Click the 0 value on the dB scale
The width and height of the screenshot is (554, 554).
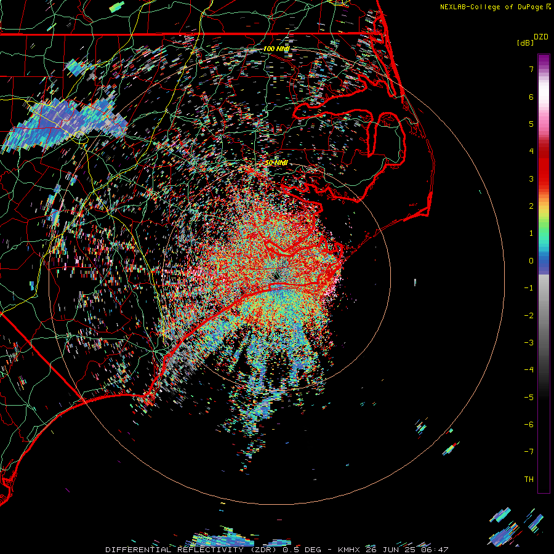coord(531,261)
